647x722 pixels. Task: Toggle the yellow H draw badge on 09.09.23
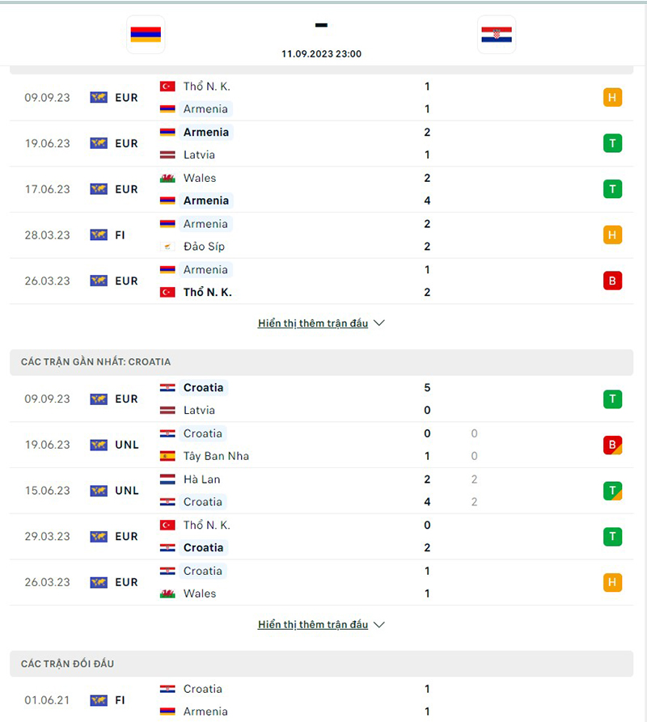[612, 97]
